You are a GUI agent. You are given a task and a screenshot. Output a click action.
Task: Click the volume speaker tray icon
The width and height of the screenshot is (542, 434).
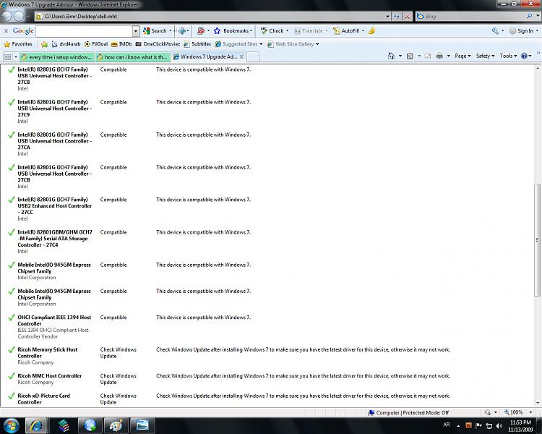pyautogui.click(x=499, y=425)
